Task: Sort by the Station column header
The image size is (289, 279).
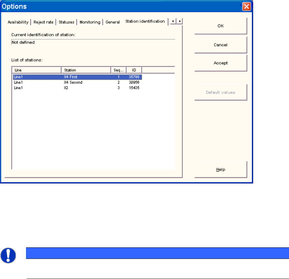Action: coord(86,70)
